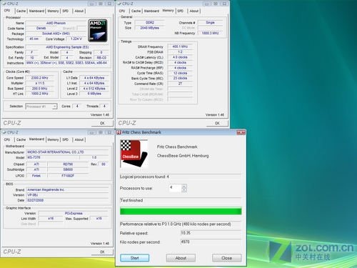Click the CPU-Z title icon in the Memory window

coord(119,4)
